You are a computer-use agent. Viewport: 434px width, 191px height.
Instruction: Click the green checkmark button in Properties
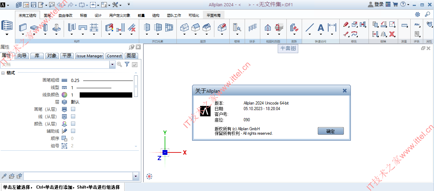[135, 64]
